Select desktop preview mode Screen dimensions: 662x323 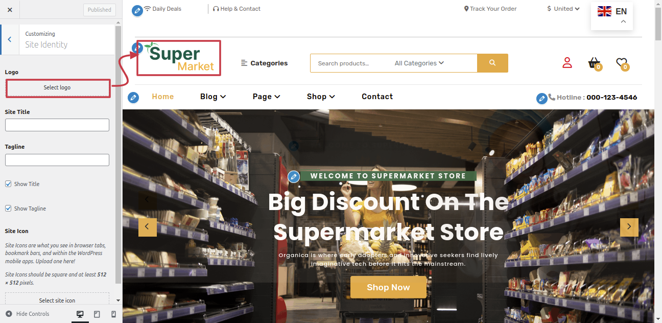pyautogui.click(x=80, y=314)
